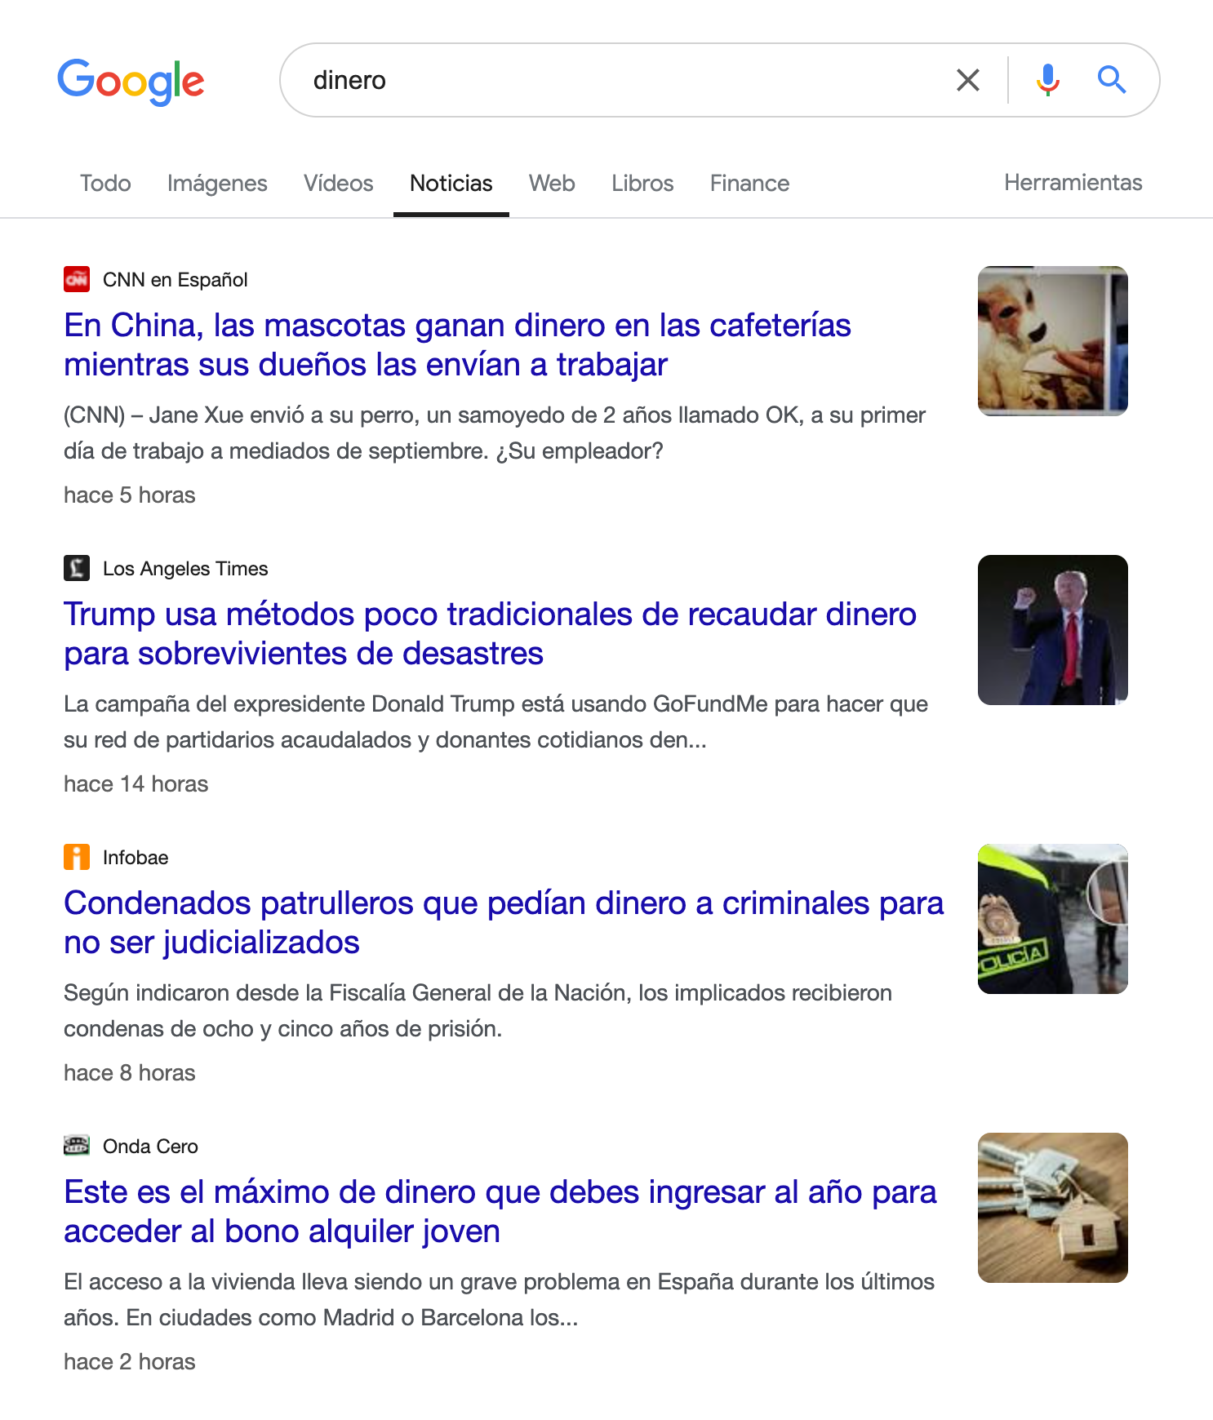Click the blue magnifying glass search icon

pos(1111,80)
